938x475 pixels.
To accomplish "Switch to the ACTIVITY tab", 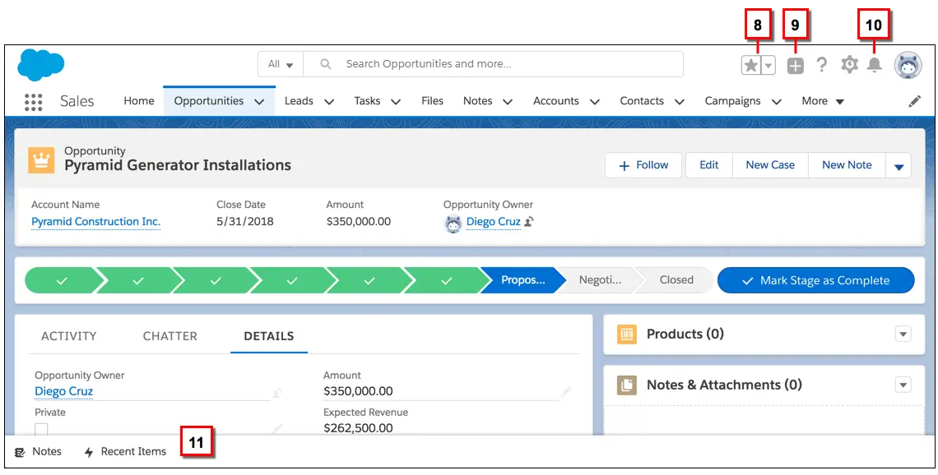I will coord(68,336).
